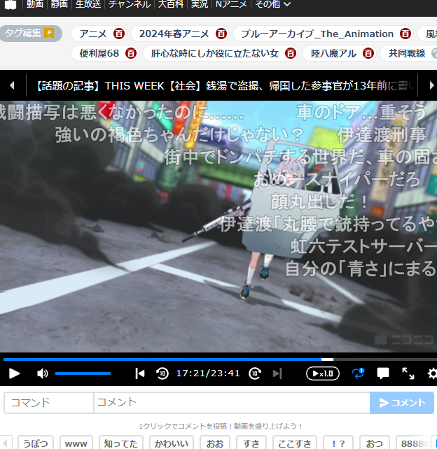This screenshot has height=449, width=437.
Task: Open the 陸八魔アル tag
Action: pyautogui.click(x=333, y=53)
